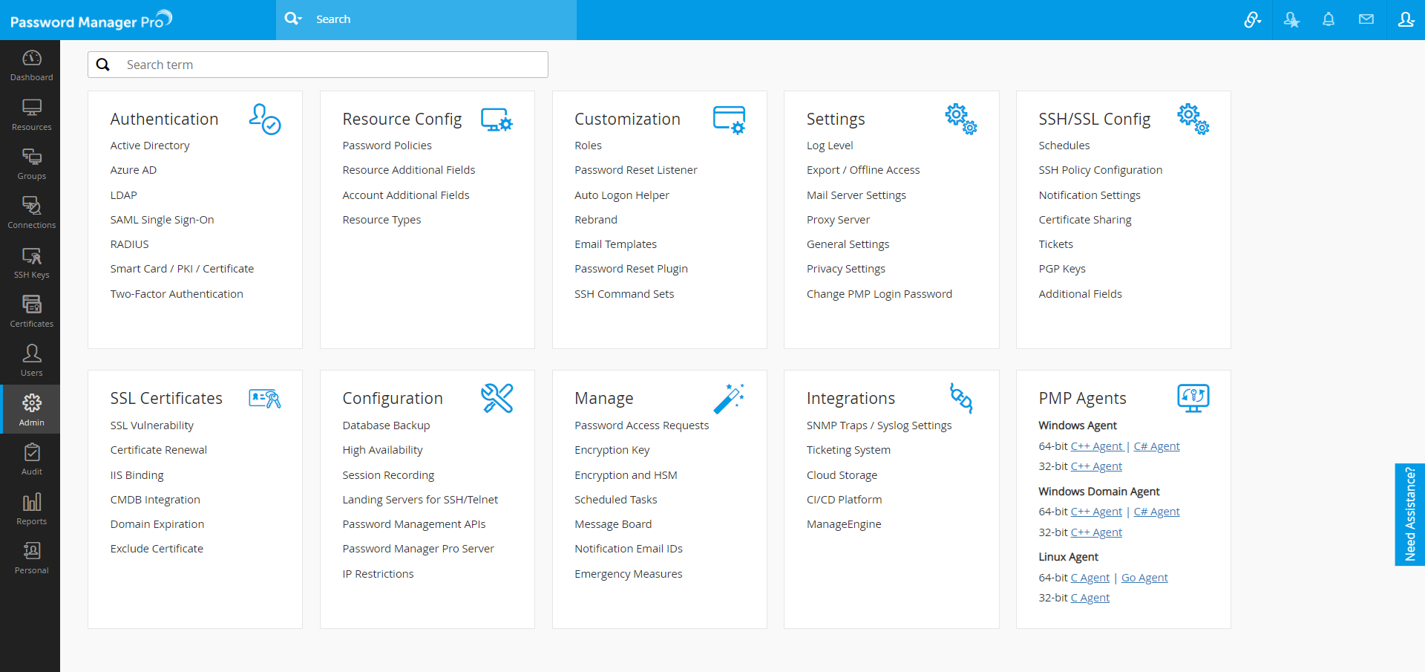
Task: Click the SSL Certificates ID-card icon
Action: (265, 399)
